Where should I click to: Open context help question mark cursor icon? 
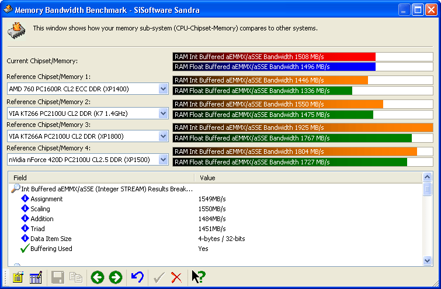click(x=199, y=277)
